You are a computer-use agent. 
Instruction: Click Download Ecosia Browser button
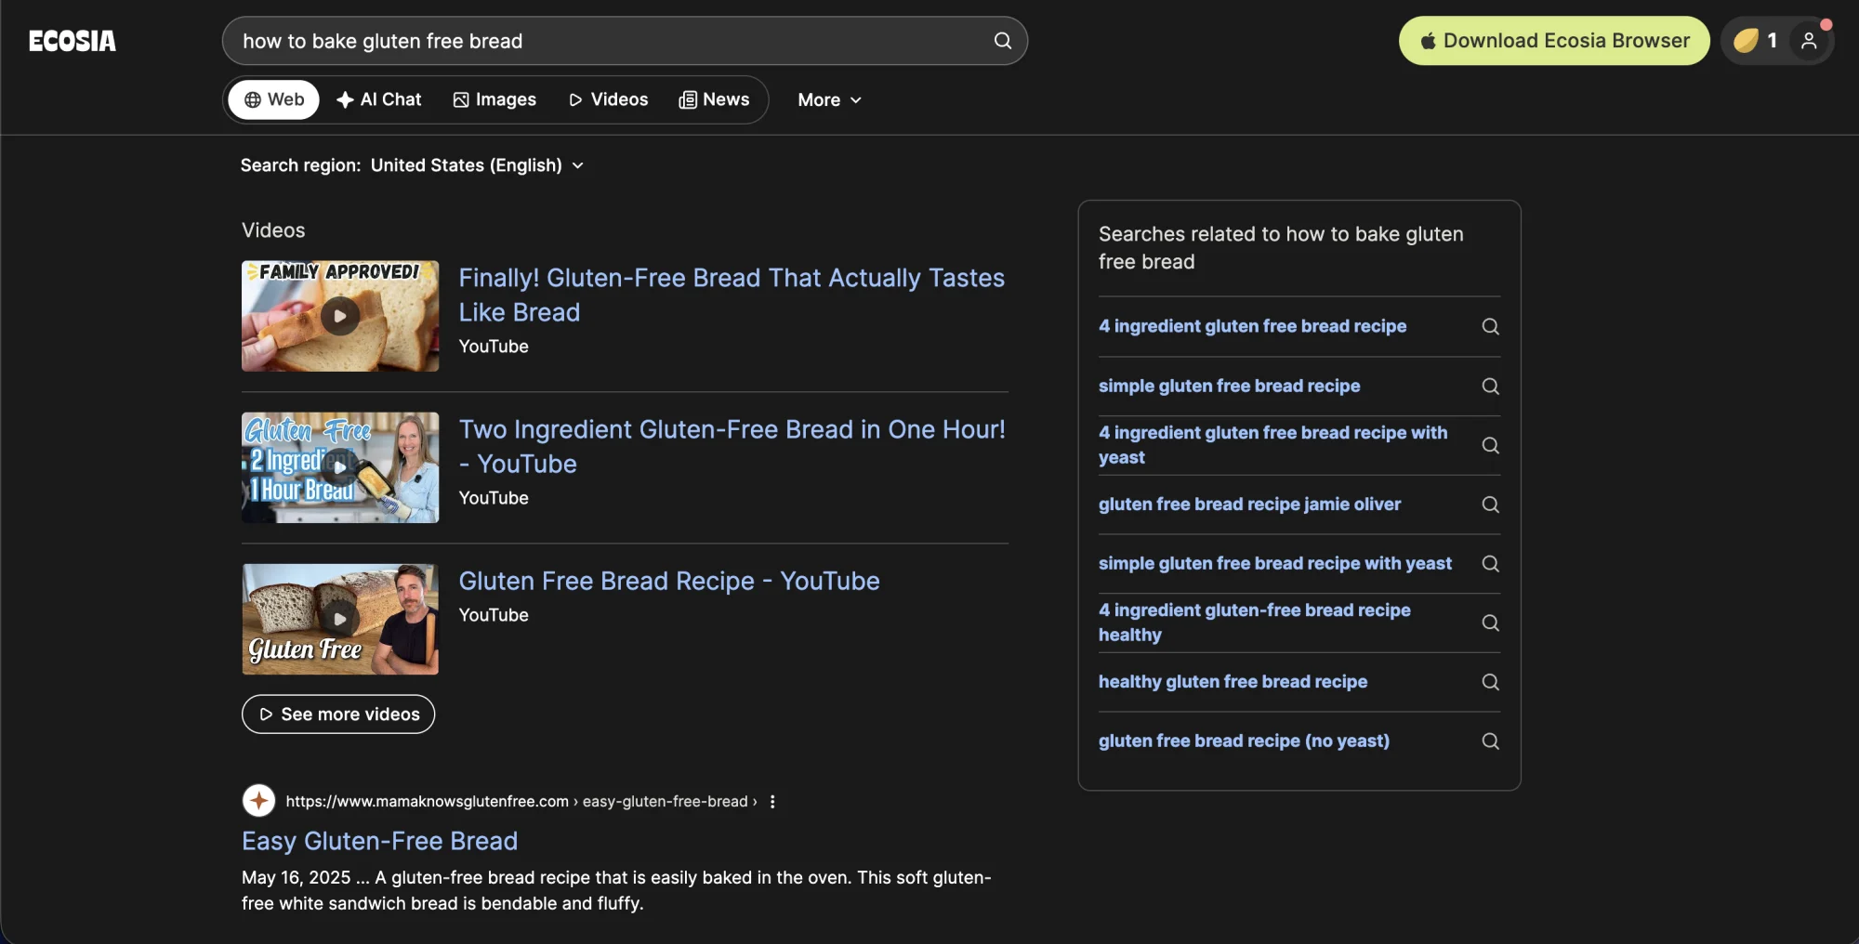[1554, 41]
